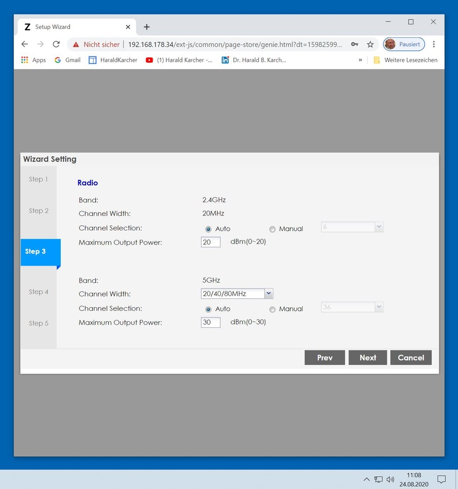Image resolution: width=458 pixels, height=489 pixels.
Task: Click the Next button
Action: pos(368,357)
